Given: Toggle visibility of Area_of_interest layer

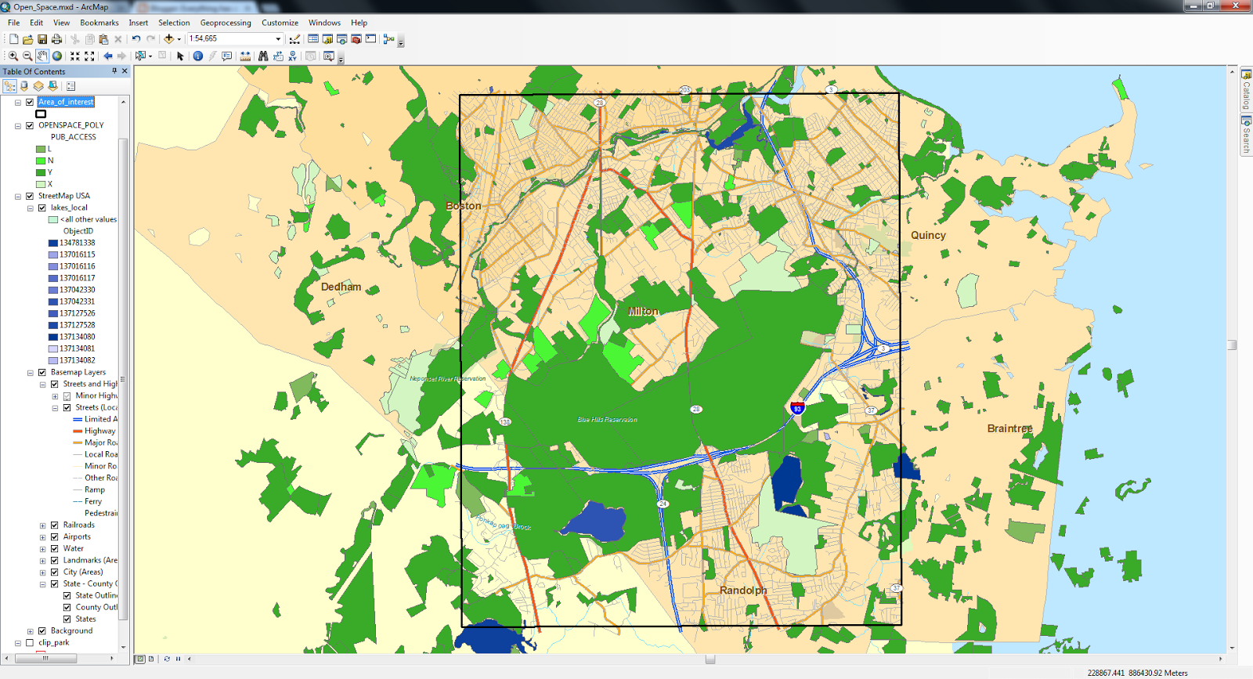Looking at the screenshot, I should (30, 102).
